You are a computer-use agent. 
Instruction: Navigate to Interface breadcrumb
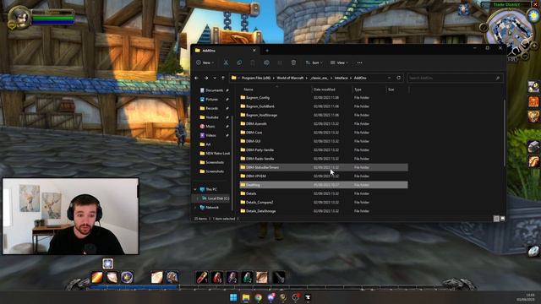tap(341, 79)
